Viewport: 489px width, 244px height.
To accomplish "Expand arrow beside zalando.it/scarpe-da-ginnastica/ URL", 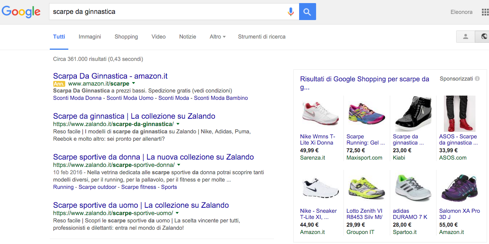I will (x=178, y=124).
